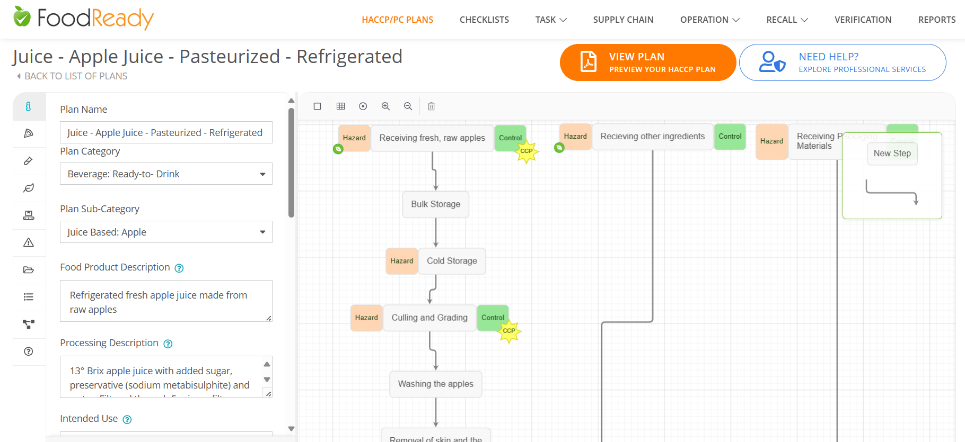
Task: Go back to list of plans
Action: (72, 76)
